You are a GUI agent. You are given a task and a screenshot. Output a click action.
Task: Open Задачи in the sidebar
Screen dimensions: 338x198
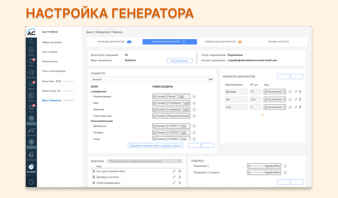coord(31,85)
